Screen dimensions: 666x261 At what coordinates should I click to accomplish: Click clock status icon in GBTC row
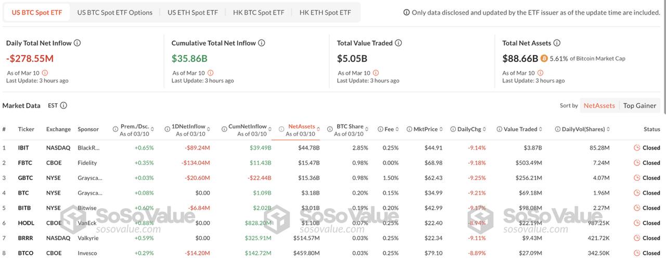point(637,178)
